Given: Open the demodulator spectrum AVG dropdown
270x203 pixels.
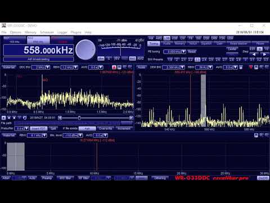Looking at the screenshot, I should pyautogui.click(x=236, y=67).
